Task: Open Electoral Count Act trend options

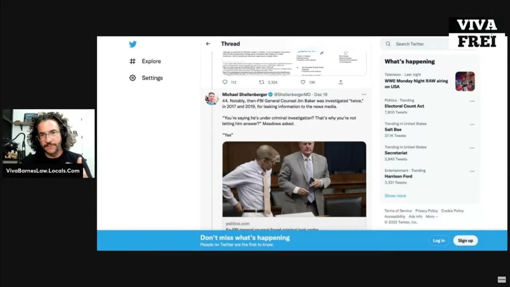Action: pos(472,101)
